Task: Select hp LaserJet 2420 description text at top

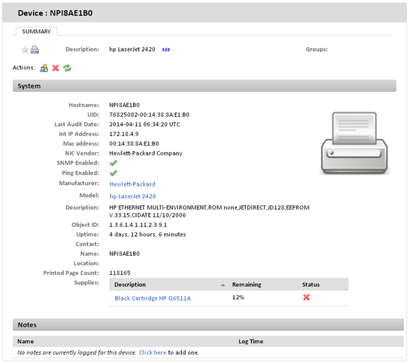Action: click(132, 49)
